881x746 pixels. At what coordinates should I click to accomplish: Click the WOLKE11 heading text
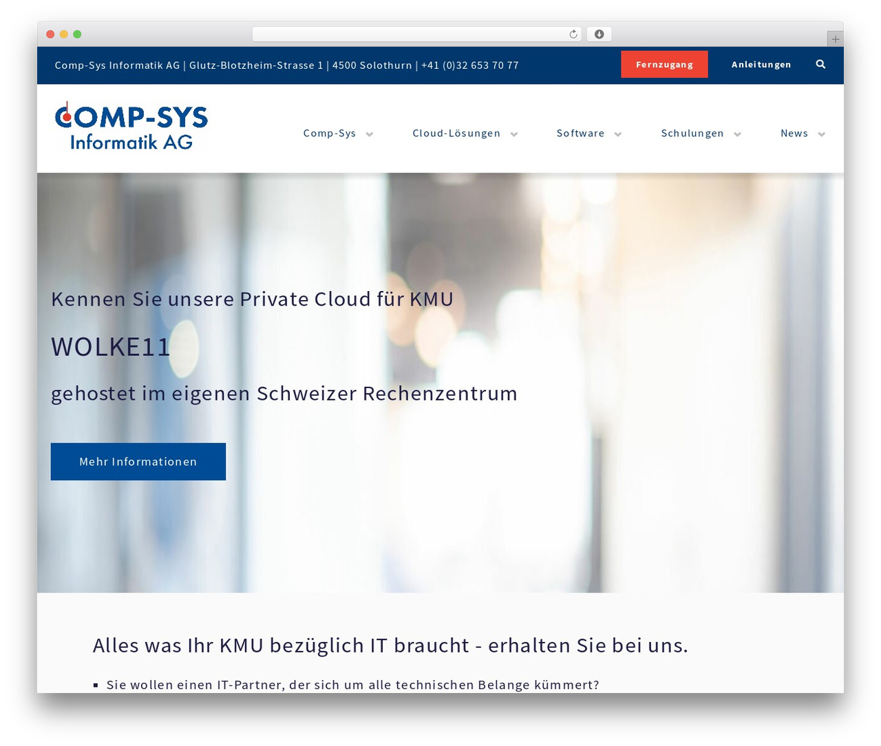point(111,347)
